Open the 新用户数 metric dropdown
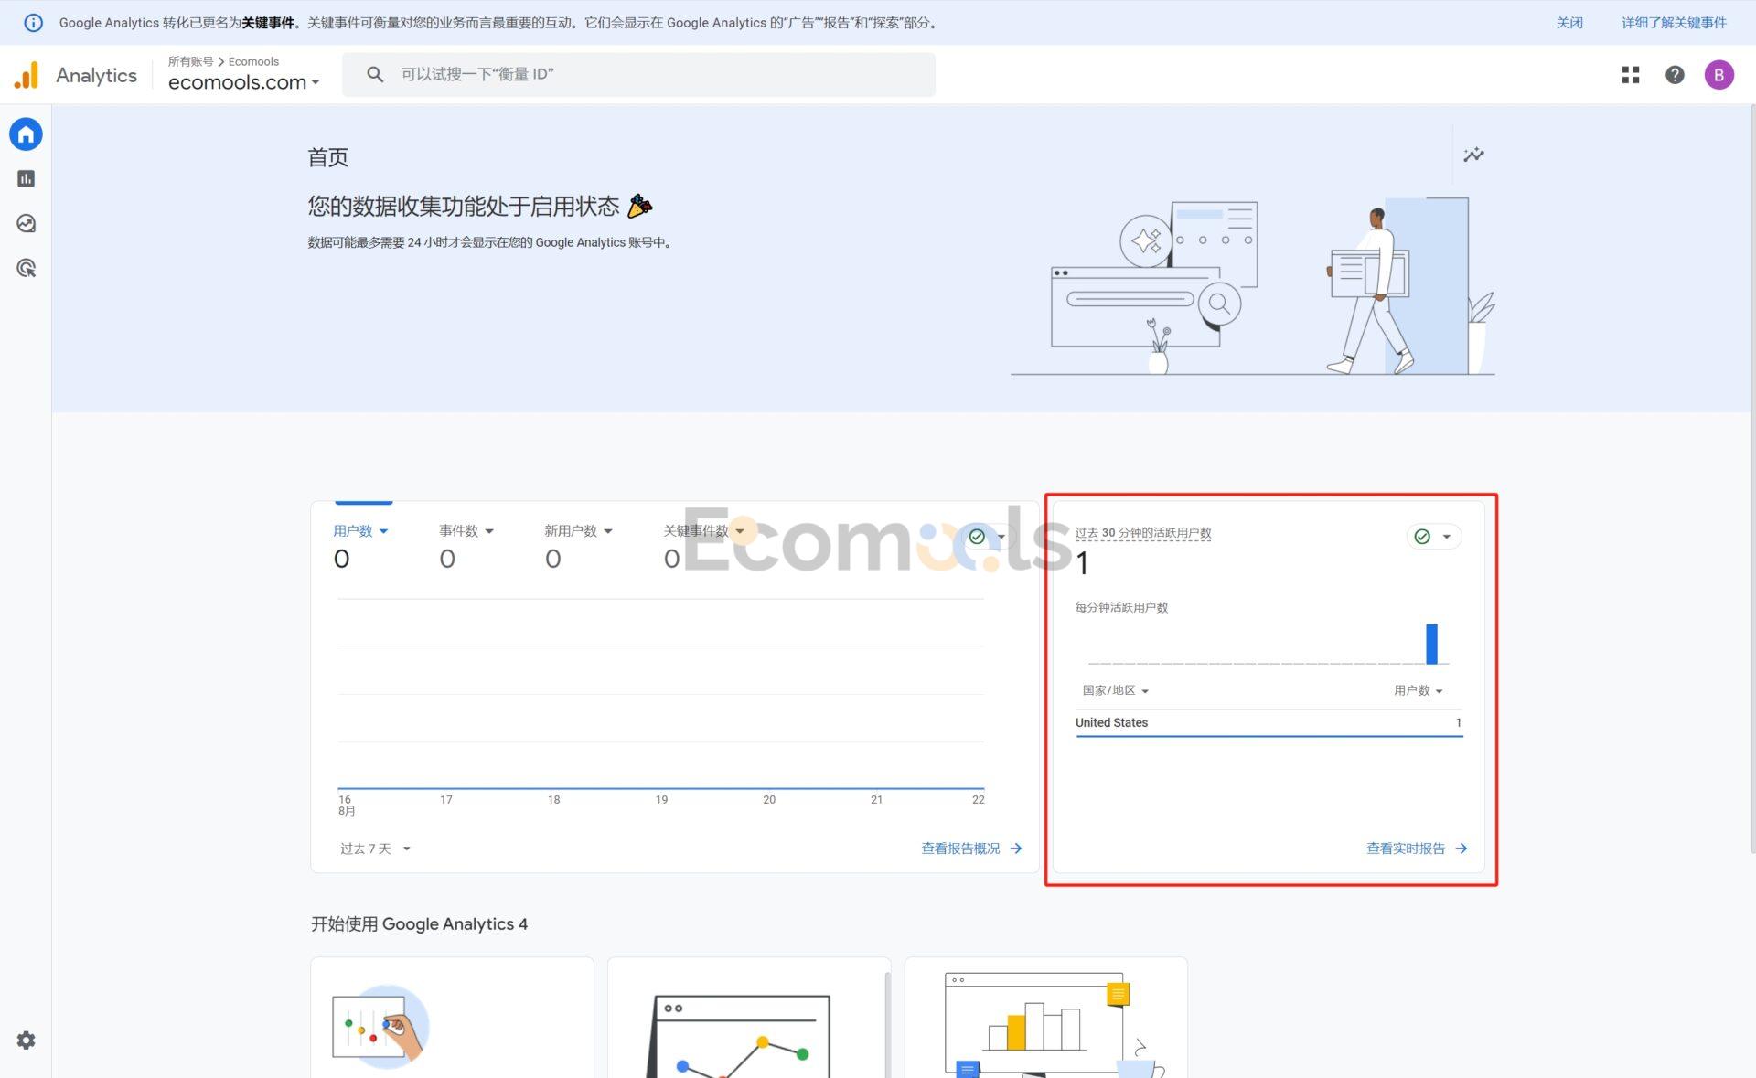Image resolution: width=1756 pixels, height=1078 pixels. click(578, 531)
